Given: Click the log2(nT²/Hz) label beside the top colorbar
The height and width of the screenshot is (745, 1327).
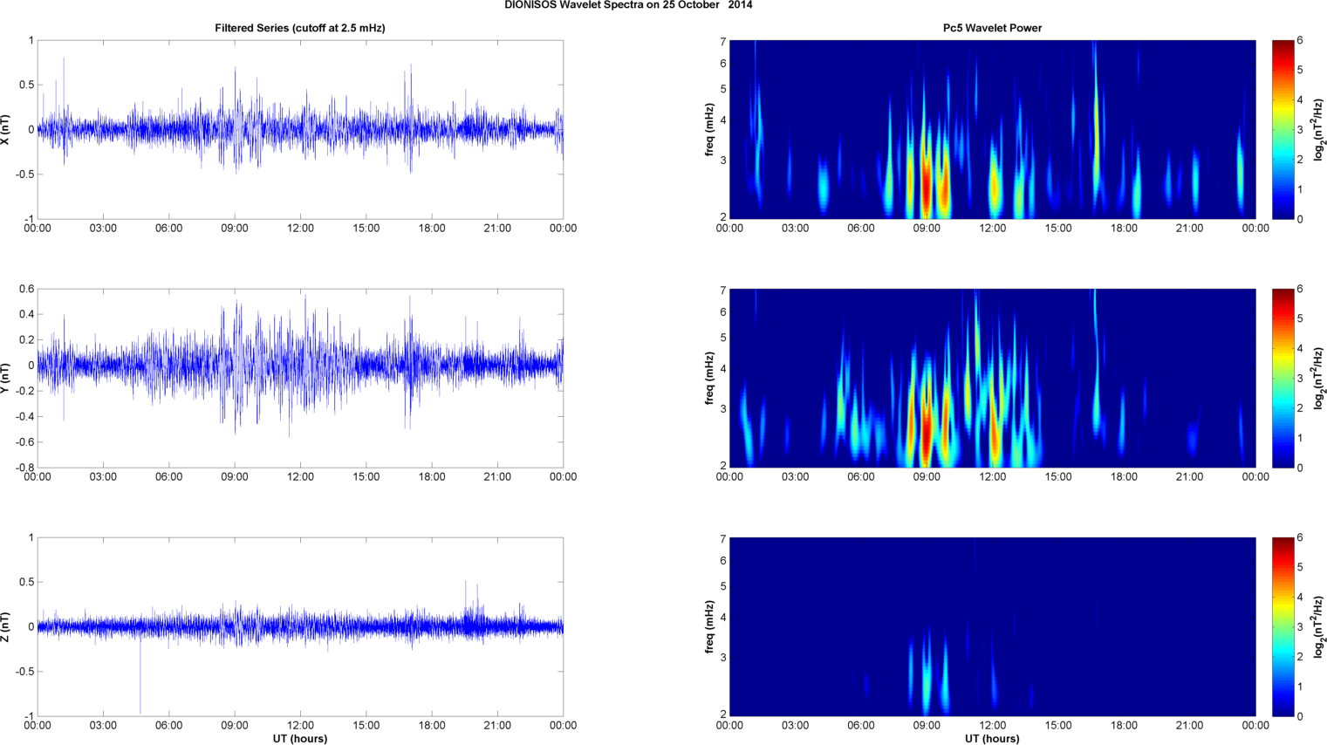Looking at the screenshot, I should click(1319, 129).
